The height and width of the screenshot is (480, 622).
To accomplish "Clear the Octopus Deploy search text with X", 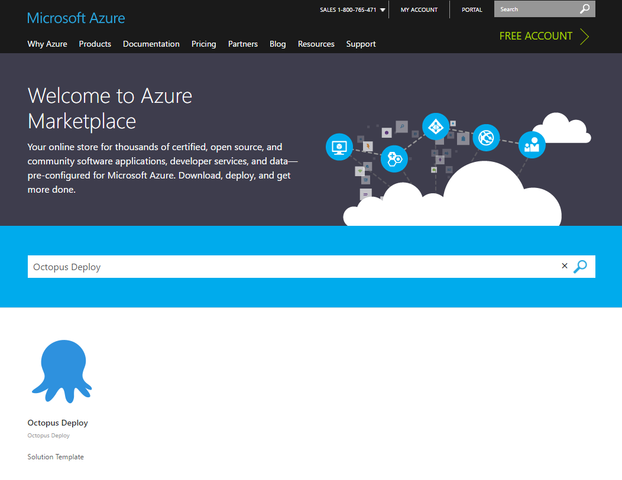I will coord(564,266).
